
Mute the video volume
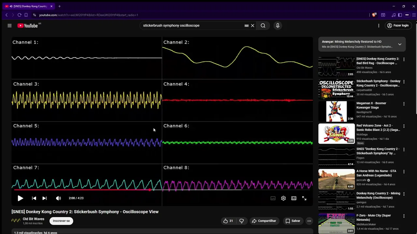click(x=58, y=198)
